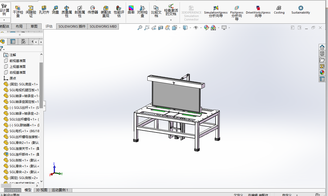Open the Design Library icon in task pane
328x196 pixels.
point(322,53)
